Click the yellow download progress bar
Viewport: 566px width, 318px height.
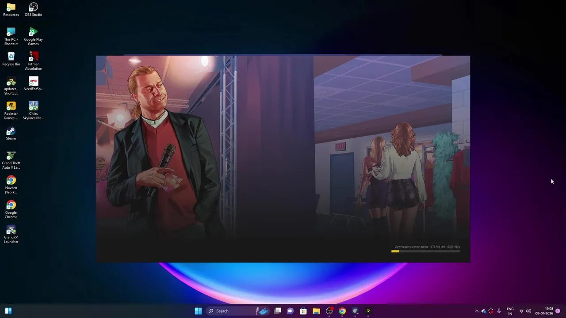coord(425,251)
